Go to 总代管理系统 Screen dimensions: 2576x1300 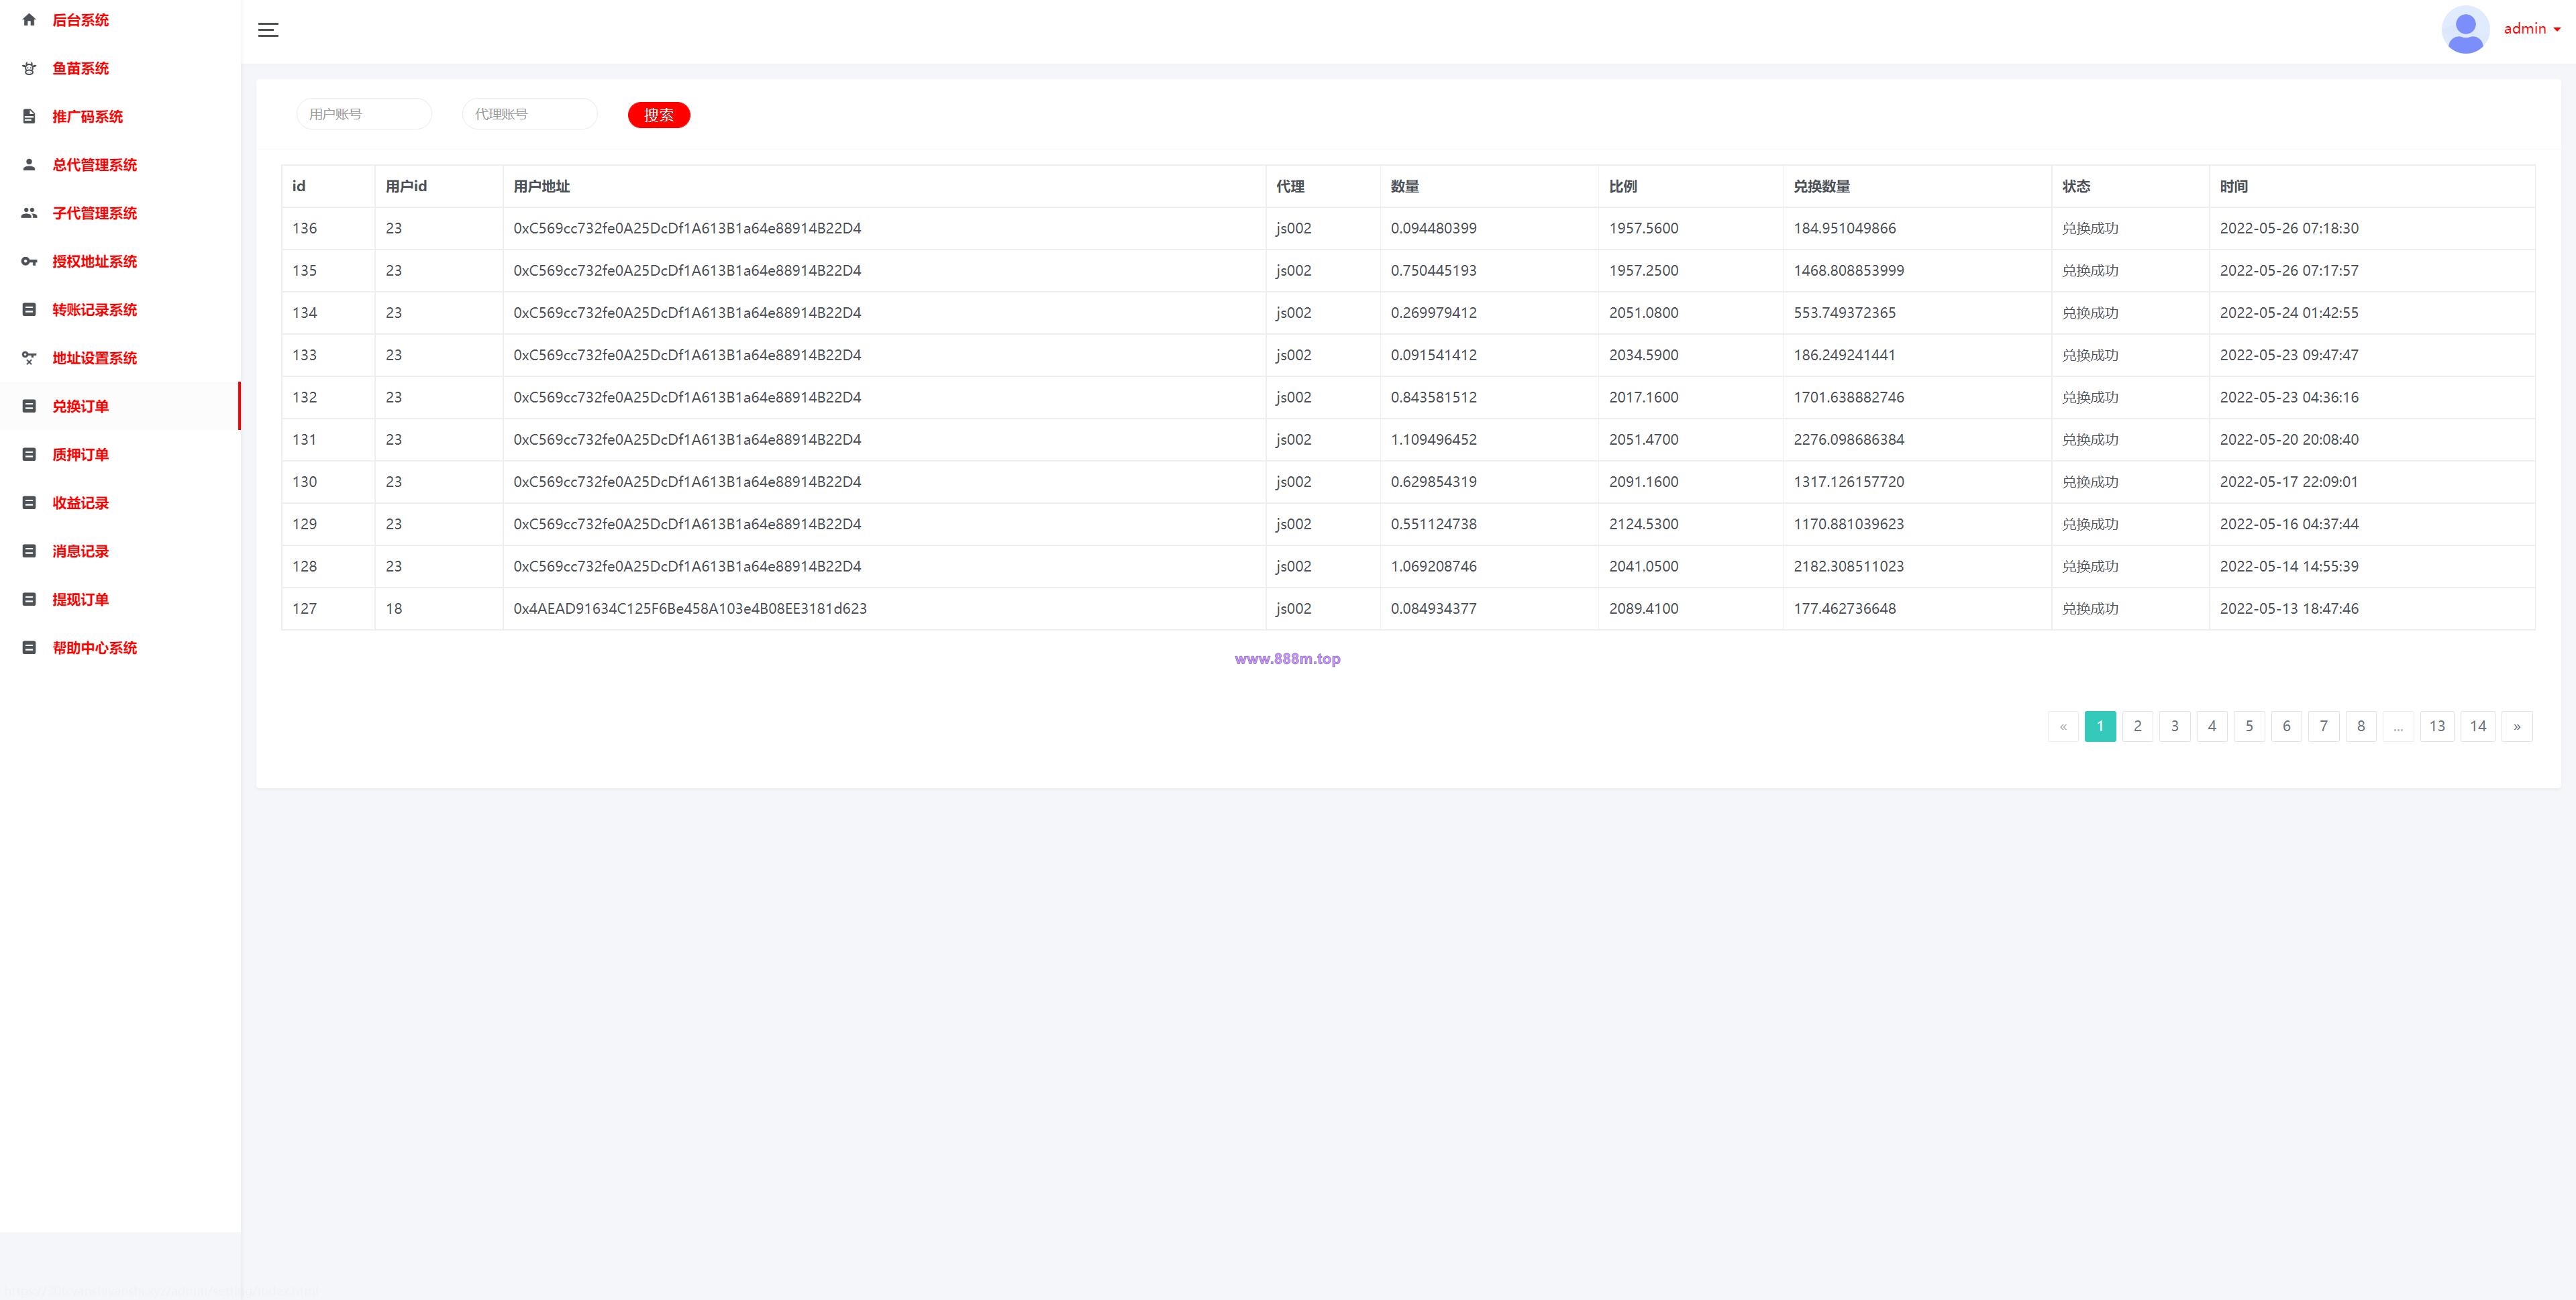(120, 165)
